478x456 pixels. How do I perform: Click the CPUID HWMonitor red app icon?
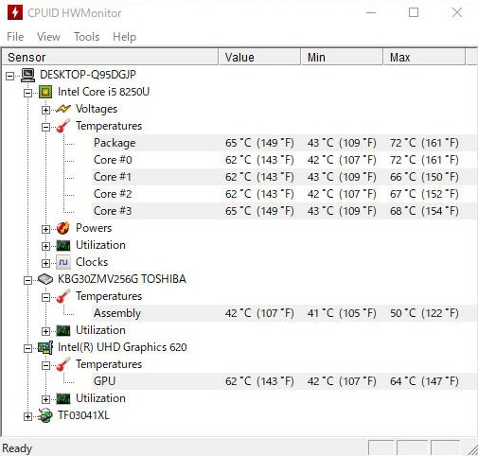[x=15, y=12]
